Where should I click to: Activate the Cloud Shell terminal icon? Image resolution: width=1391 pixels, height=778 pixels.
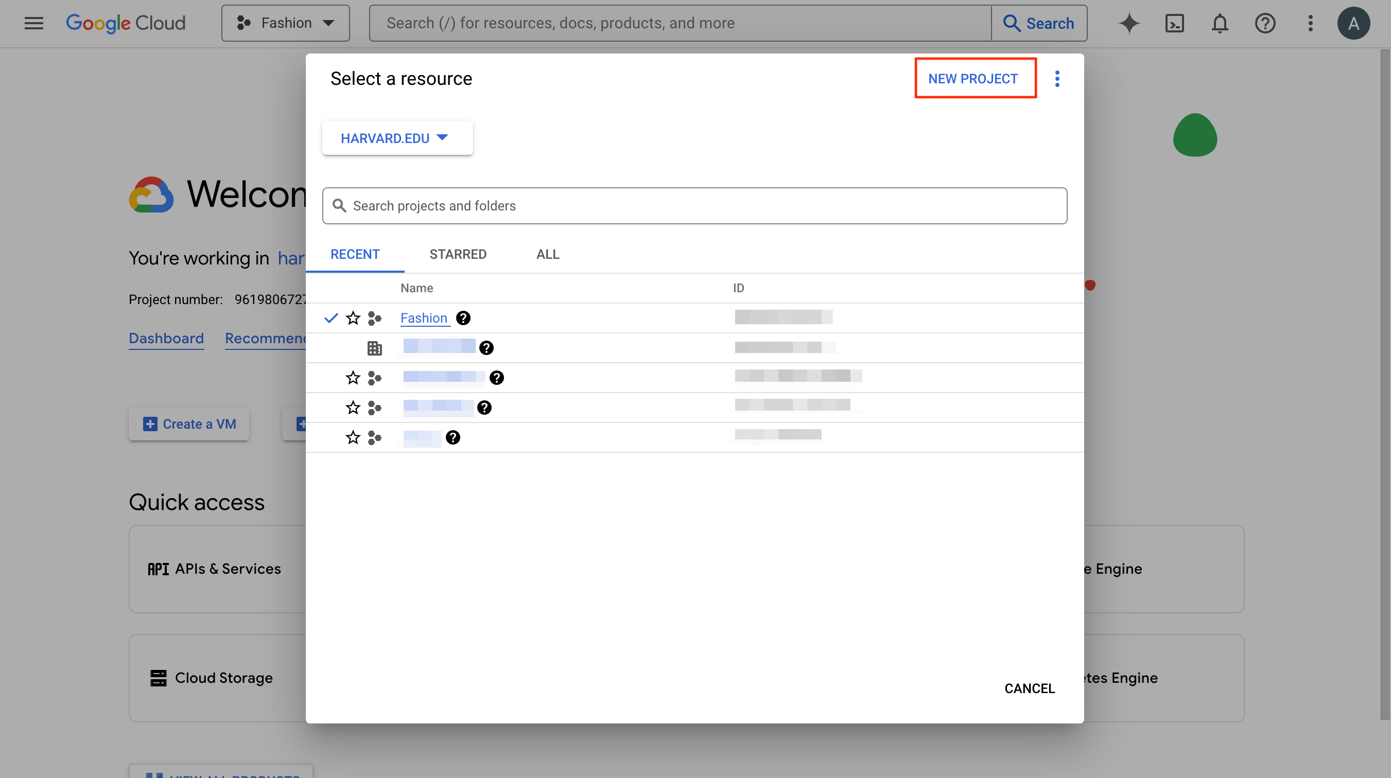(x=1174, y=23)
